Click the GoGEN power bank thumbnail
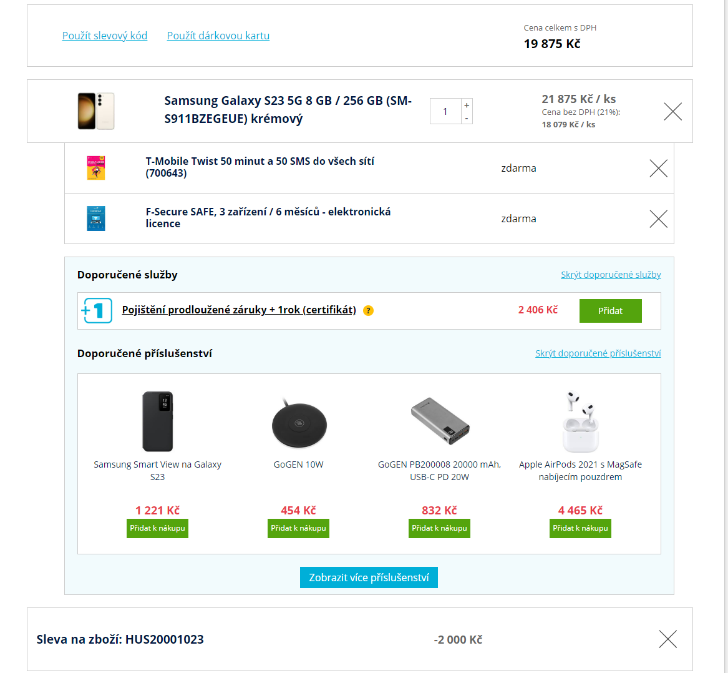The image size is (728, 673). (440, 421)
